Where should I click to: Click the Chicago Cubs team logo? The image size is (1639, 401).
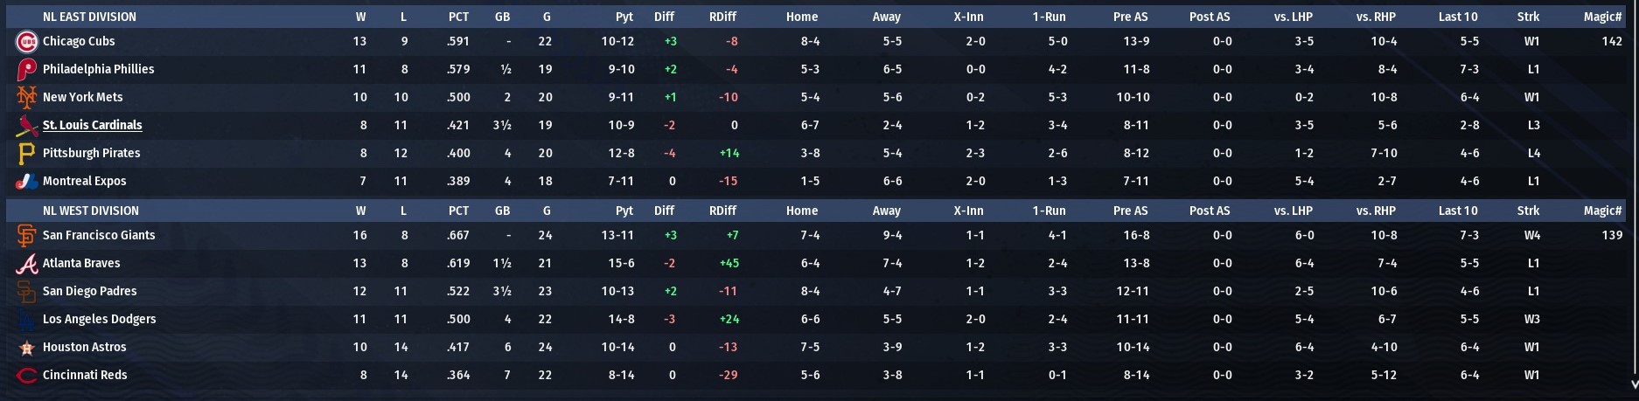tap(26, 41)
